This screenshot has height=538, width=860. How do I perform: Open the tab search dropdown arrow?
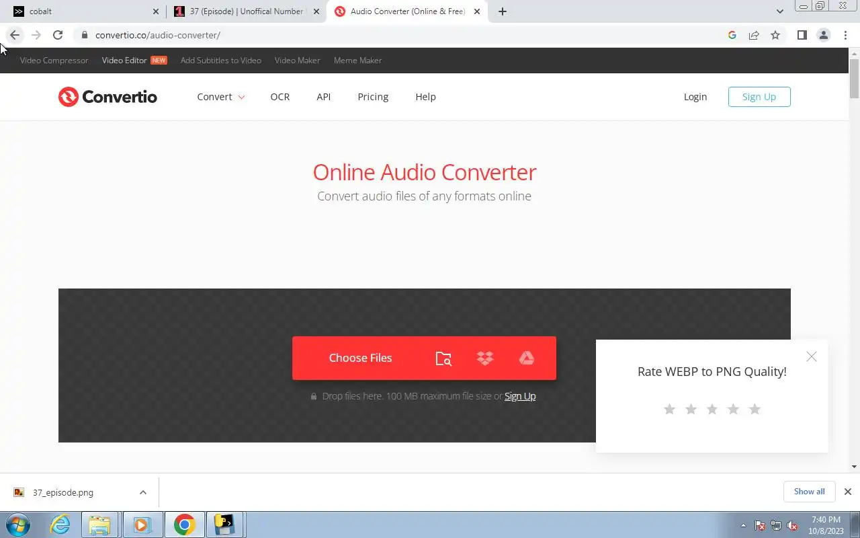(779, 11)
